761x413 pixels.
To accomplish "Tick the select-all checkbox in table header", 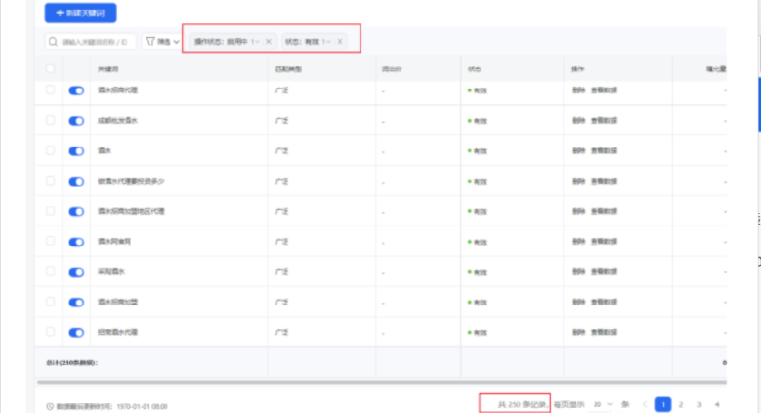I will (x=50, y=69).
